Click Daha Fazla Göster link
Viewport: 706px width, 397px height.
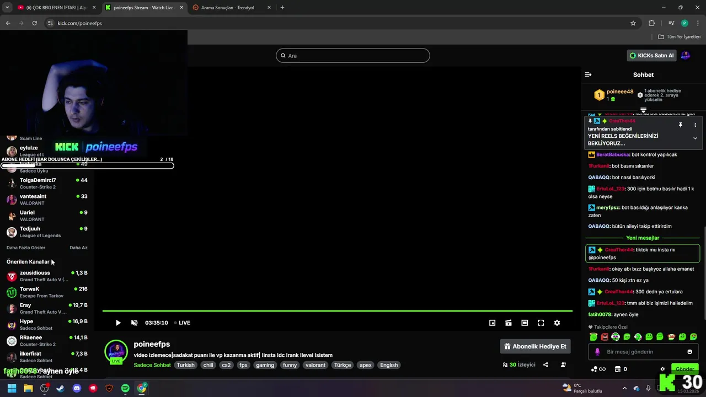(x=26, y=248)
